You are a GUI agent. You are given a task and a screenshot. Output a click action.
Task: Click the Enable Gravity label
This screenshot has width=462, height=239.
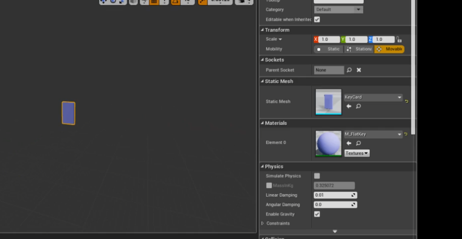tap(280, 214)
